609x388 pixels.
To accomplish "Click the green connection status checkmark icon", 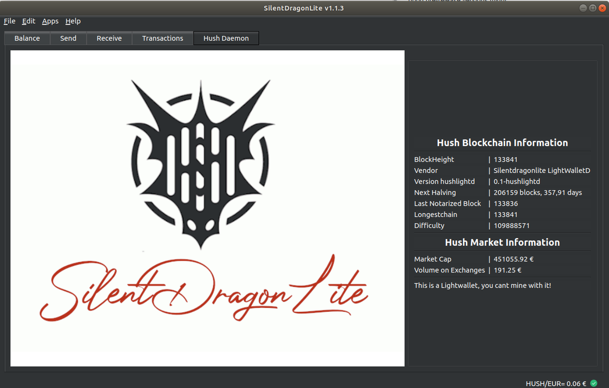I will coord(593,383).
